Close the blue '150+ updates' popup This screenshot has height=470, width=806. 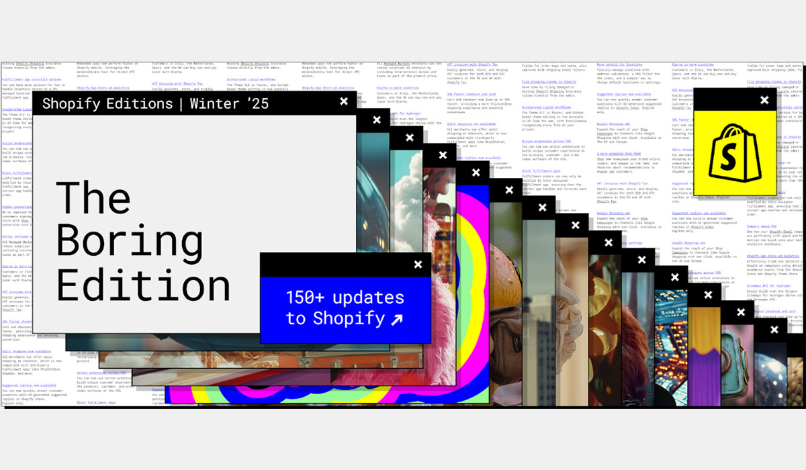click(418, 265)
